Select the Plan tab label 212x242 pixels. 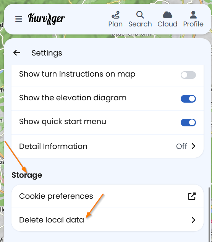(x=115, y=24)
